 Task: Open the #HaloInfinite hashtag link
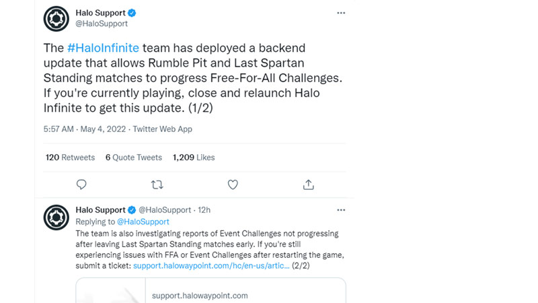click(x=102, y=48)
